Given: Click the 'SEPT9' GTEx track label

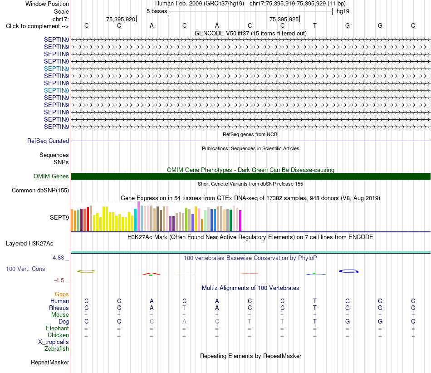Looking at the screenshot, I should [x=59, y=217].
